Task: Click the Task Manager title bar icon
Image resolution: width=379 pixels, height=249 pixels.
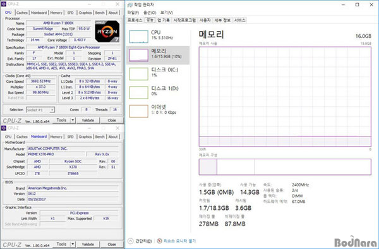Action: point(130,4)
